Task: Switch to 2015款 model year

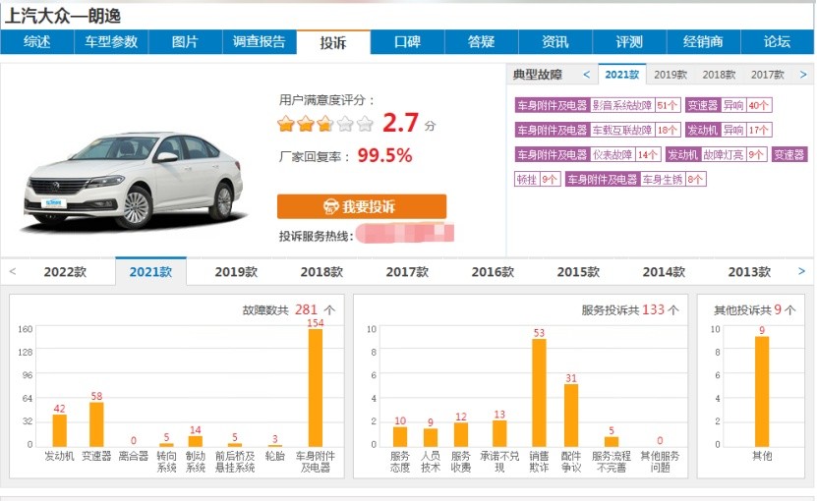Action: point(578,272)
